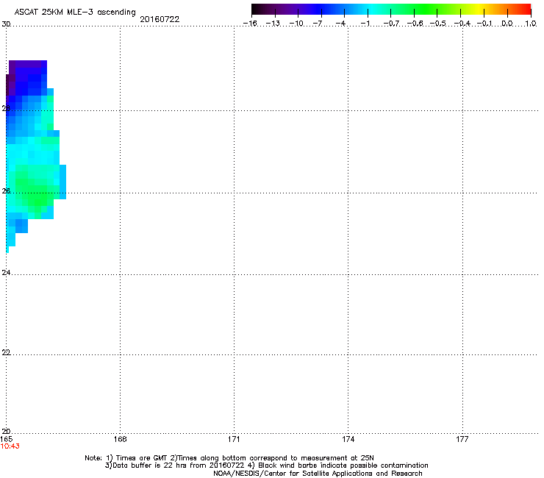
Task: Click the yellow section of the colorbar
Action: pos(478,9)
